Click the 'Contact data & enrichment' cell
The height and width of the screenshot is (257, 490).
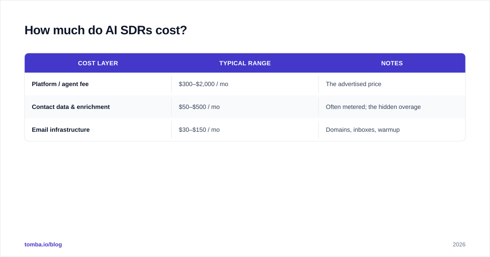pyautogui.click(x=98, y=107)
